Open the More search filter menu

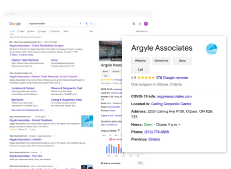66,31
